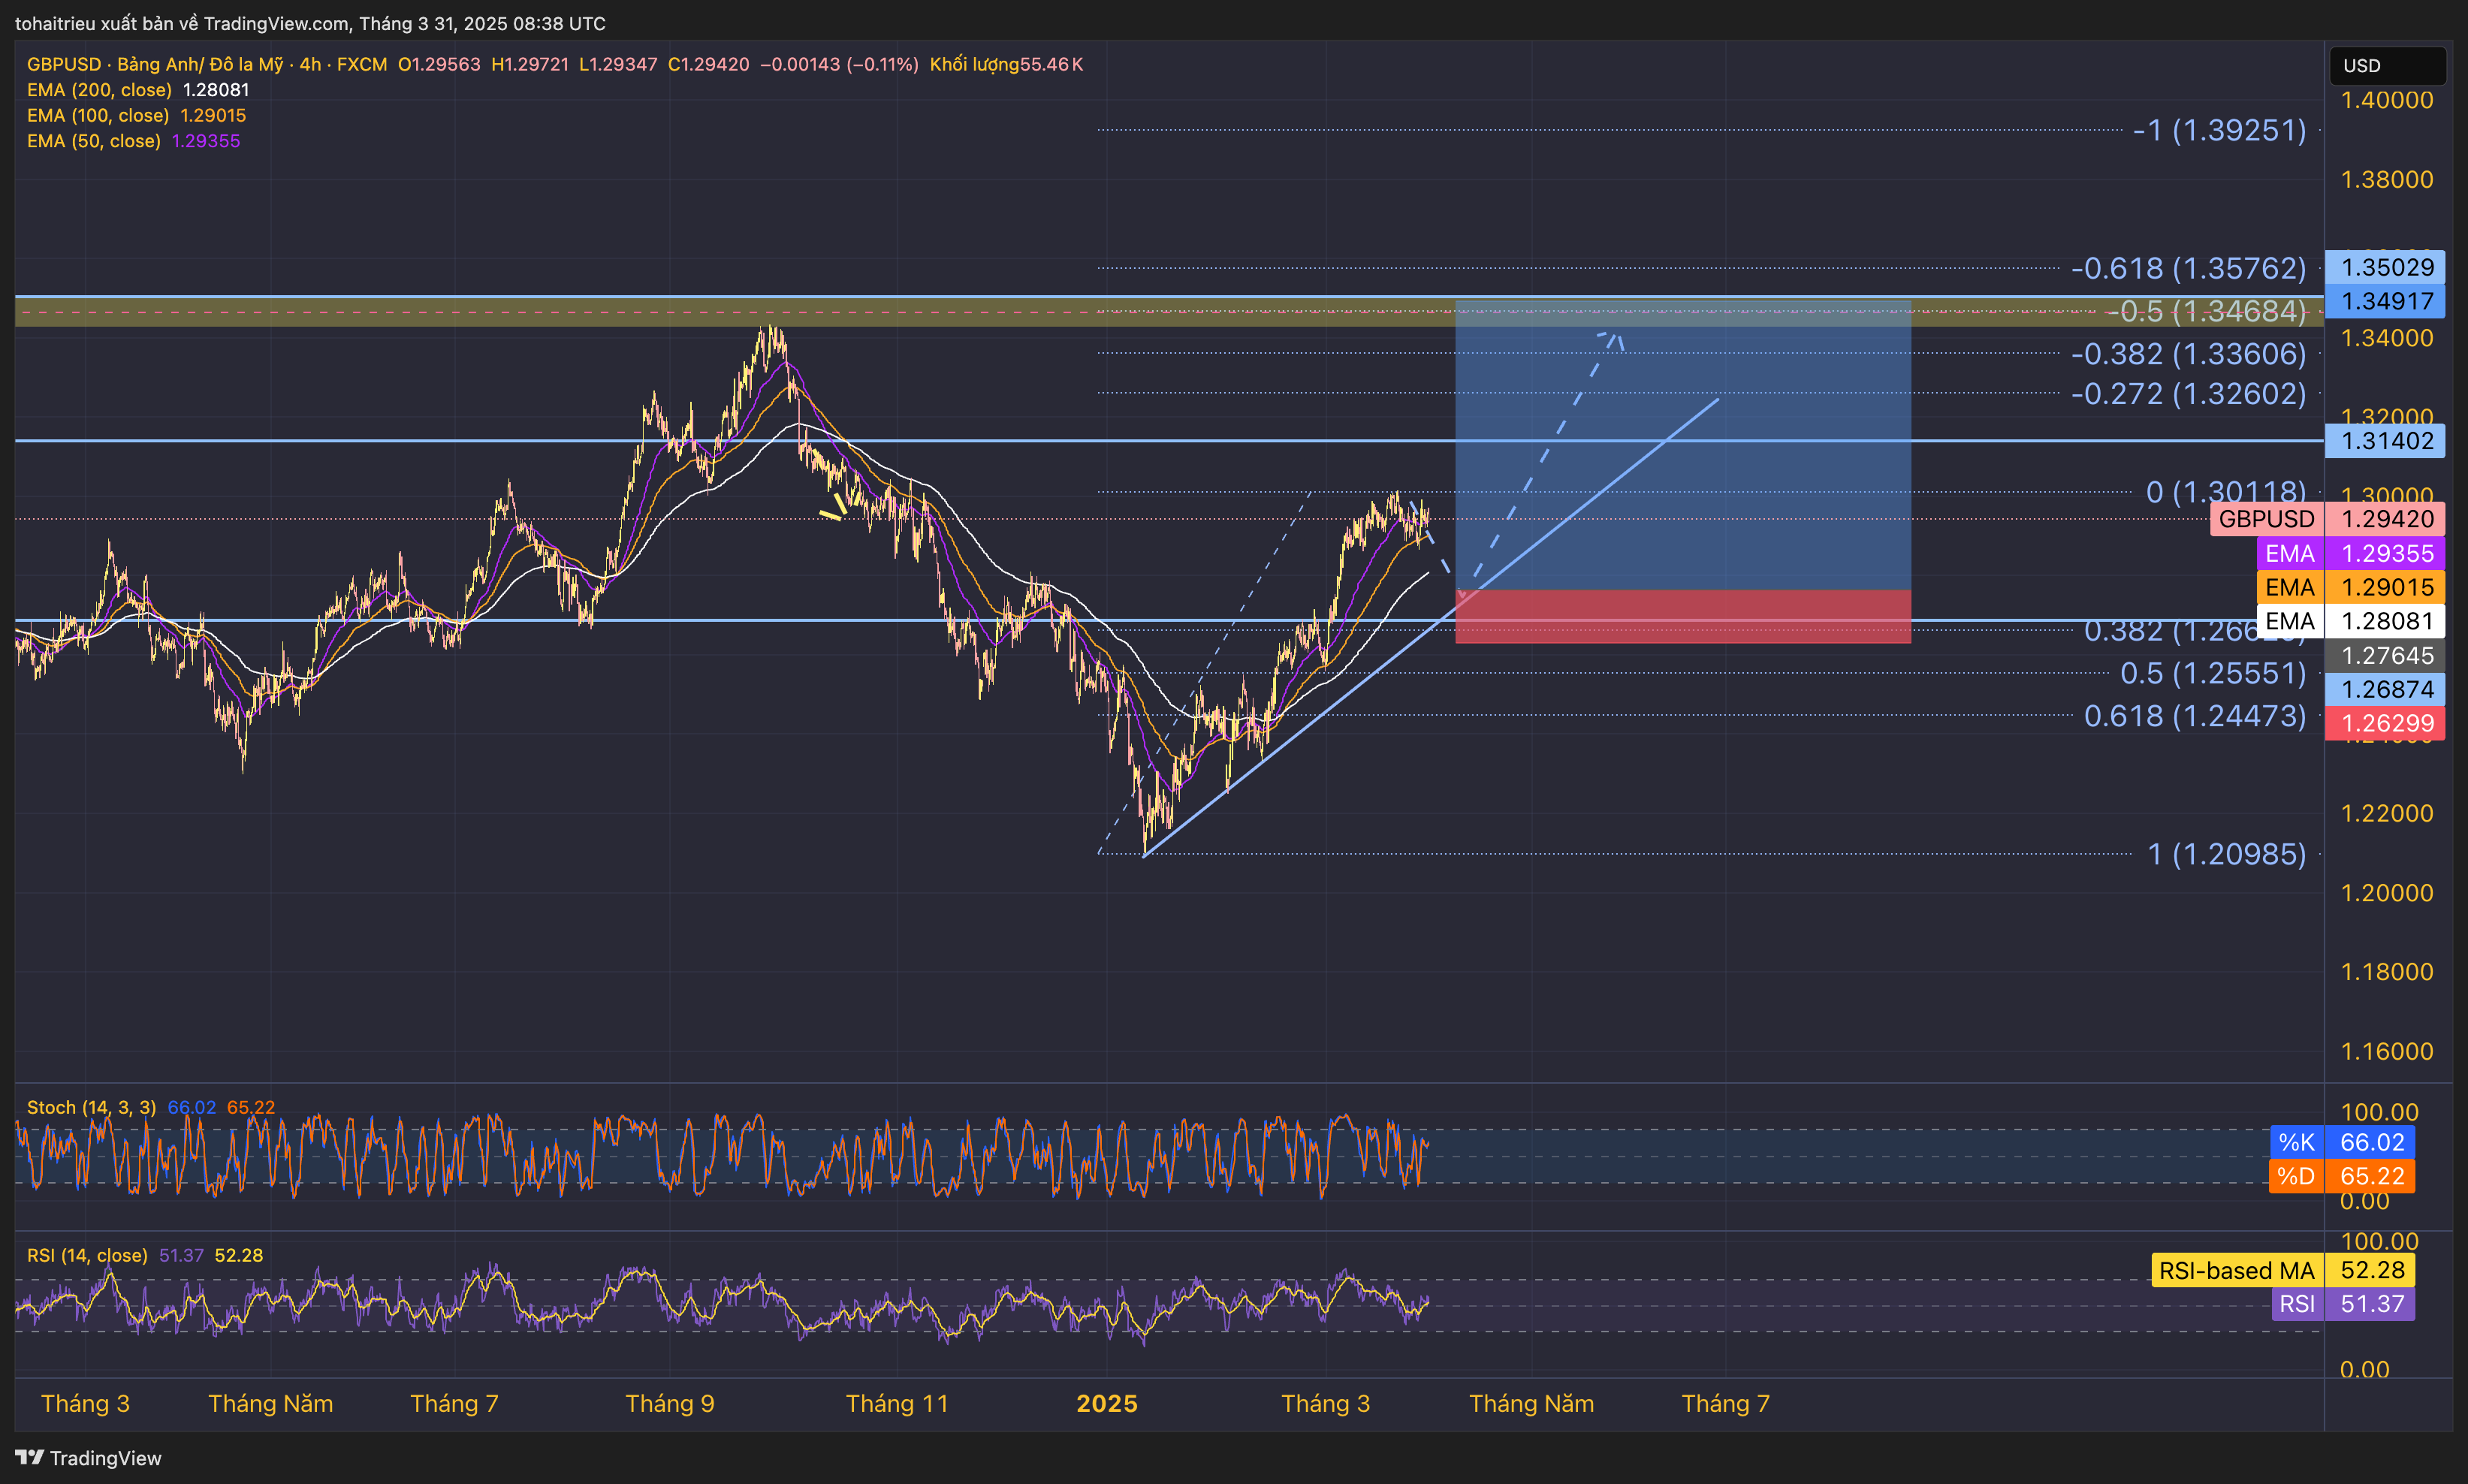The image size is (2468, 1484).
Task: Click the 1.16000 price scale value
Action: (2387, 1051)
